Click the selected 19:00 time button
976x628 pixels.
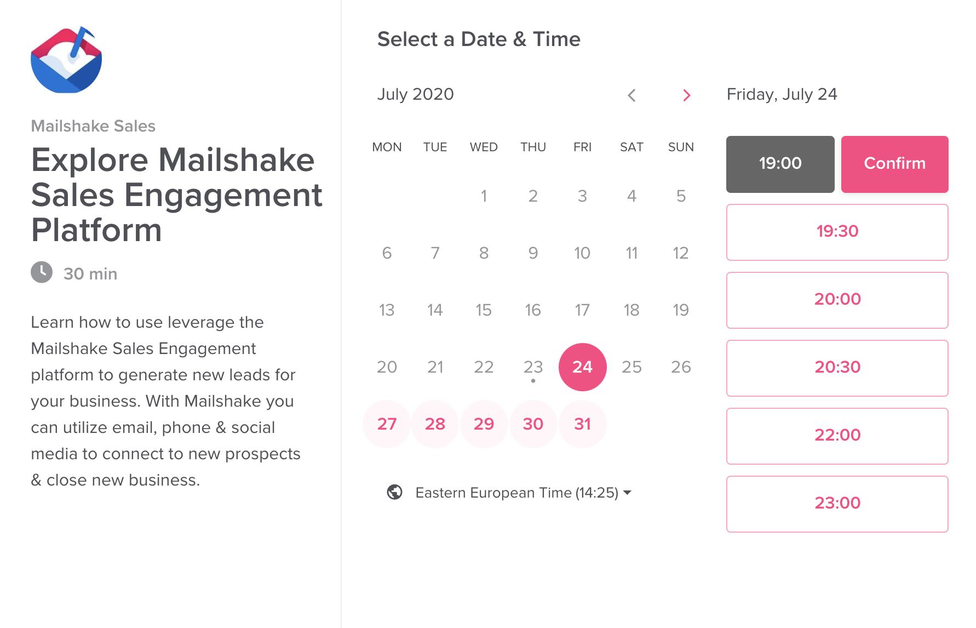(x=780, y=164)
